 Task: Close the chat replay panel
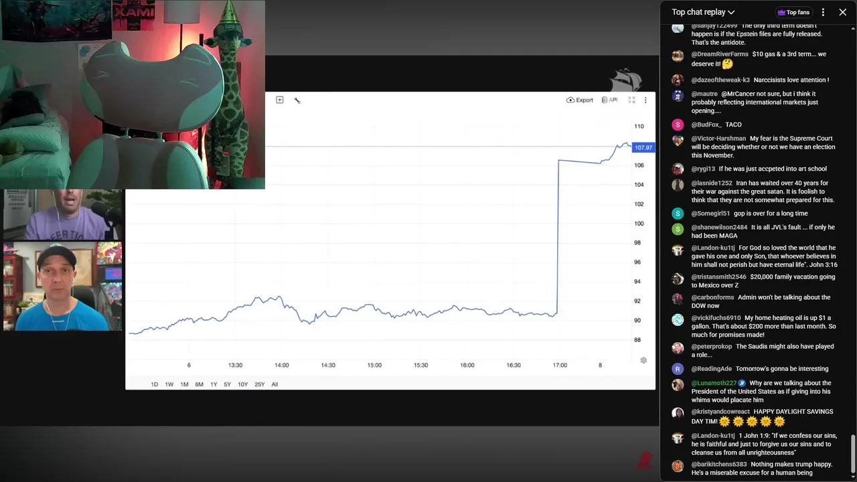click(x=842, y=12)
